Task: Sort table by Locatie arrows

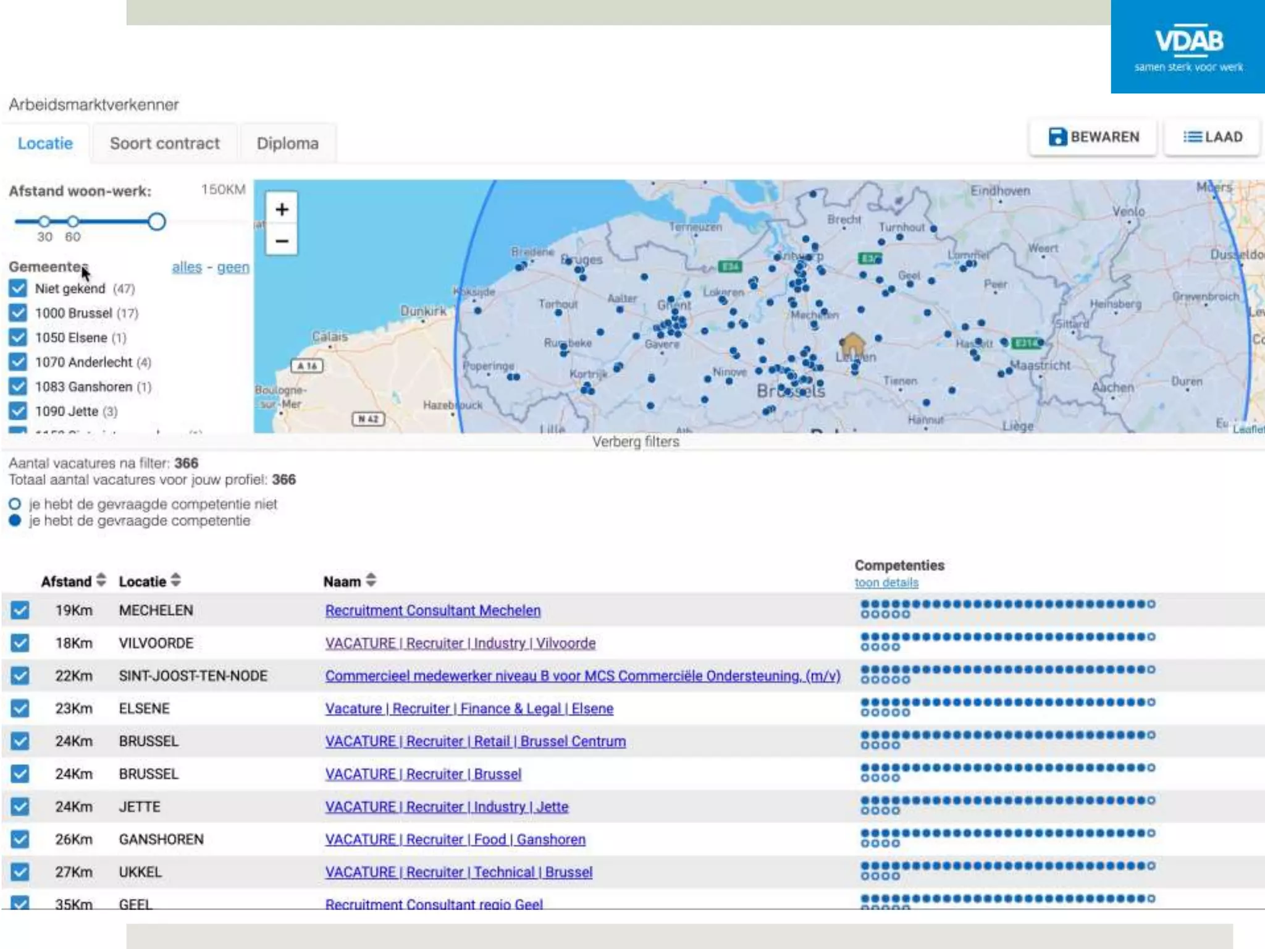Action: (176, 580)
